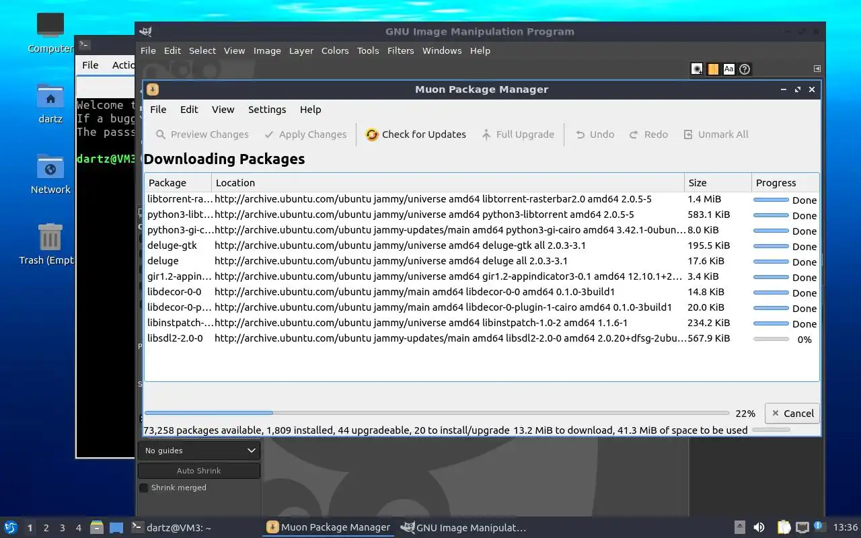Click GIMP's dock tab configure arrow
This screenshot has height=538, width=861.
click(x=817, y=69)
